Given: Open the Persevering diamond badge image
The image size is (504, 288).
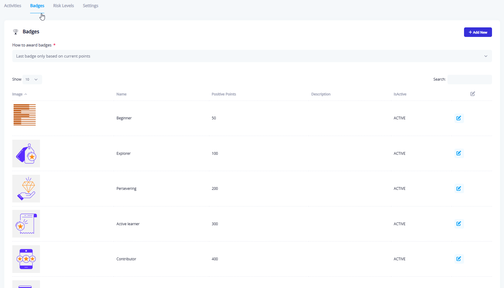Looking at the screenshot, I should coord(26,189).
